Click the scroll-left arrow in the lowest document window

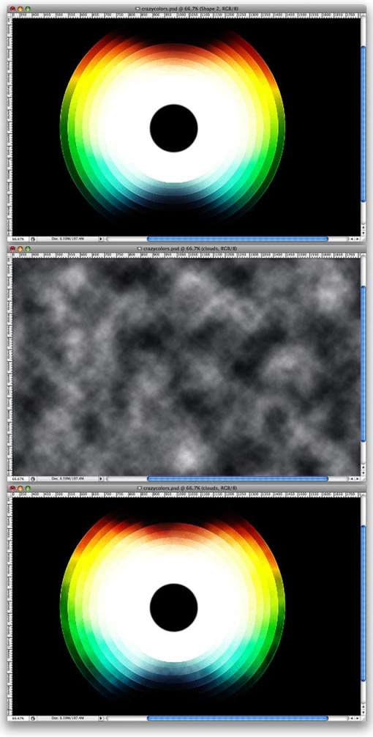click(352, 718)
